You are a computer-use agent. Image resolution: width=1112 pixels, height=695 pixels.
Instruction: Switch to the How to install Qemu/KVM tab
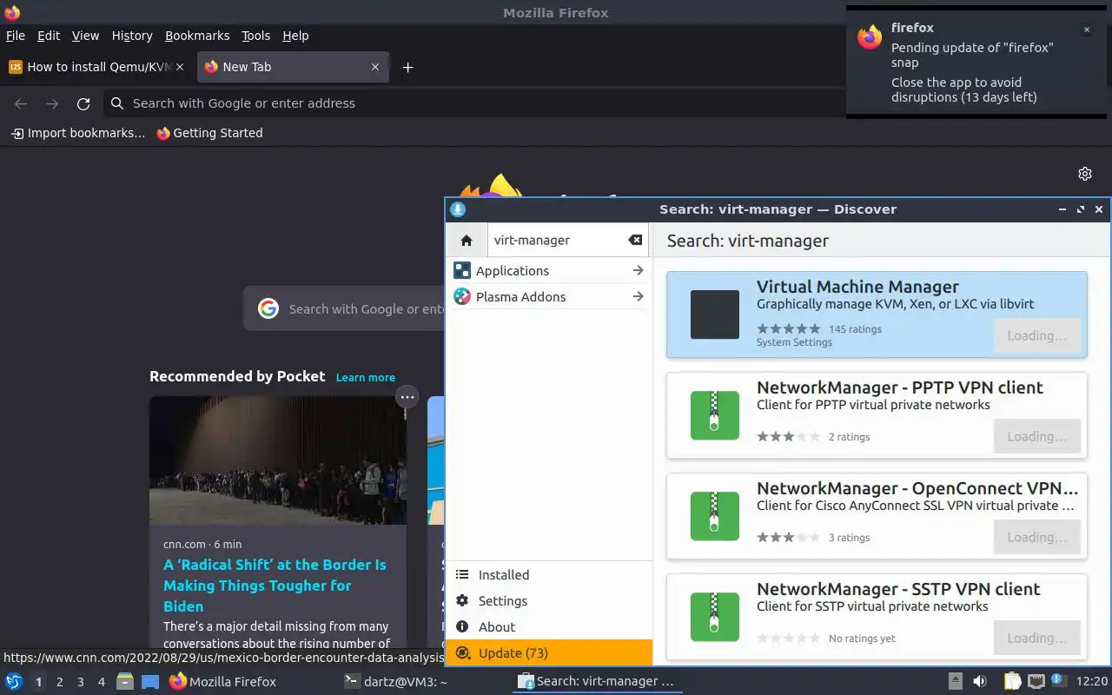[97, 67]
